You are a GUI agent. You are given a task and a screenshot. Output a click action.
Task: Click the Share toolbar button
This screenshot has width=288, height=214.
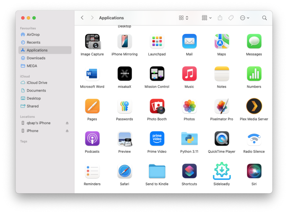220,18
